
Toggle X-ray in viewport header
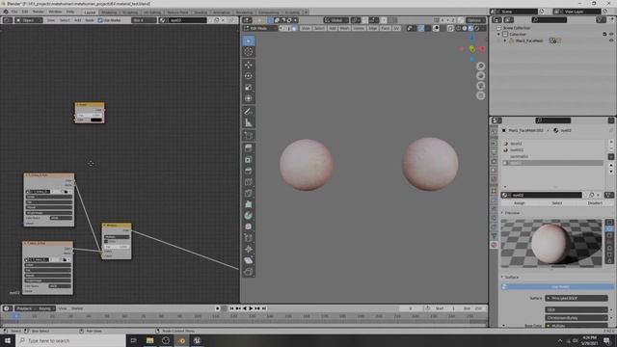pyautogui.click(x=450, y=28)
